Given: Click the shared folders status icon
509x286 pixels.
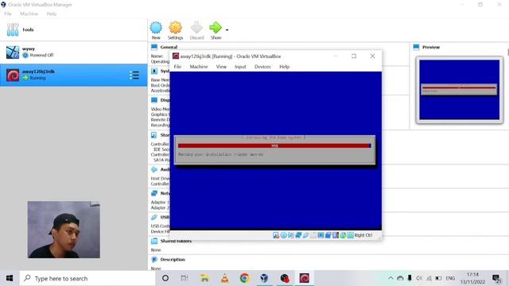Looking at the screenshot, I should click(x=313, y=235).
